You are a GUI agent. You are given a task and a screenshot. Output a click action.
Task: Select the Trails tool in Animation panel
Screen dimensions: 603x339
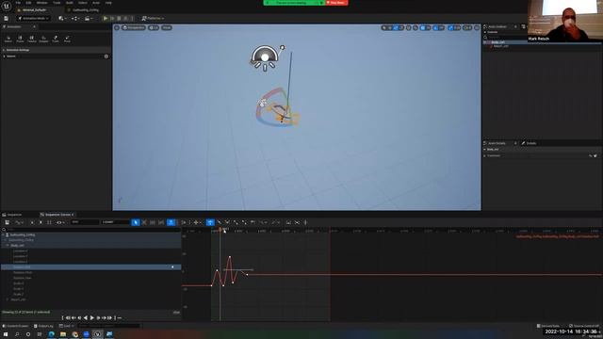click(56, 39)
